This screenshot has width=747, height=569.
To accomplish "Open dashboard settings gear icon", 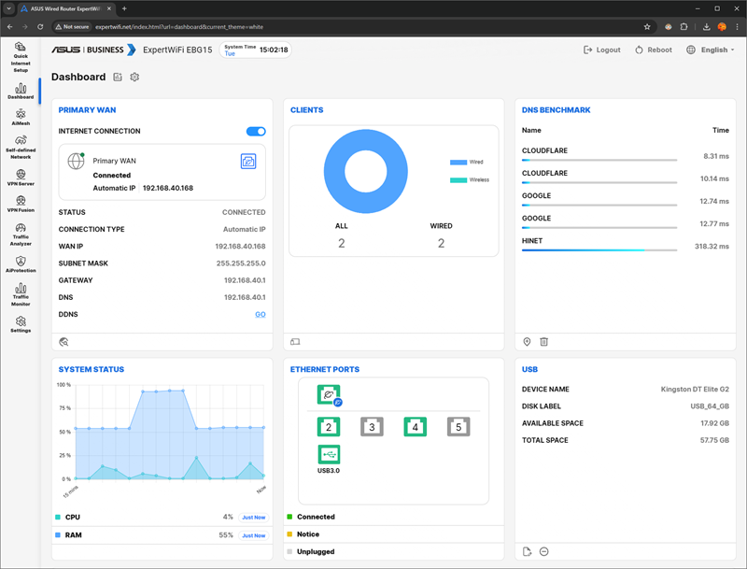I will click(134, 78).
